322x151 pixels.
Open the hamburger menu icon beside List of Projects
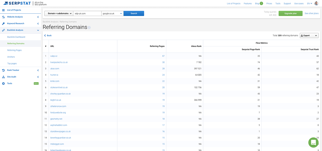point(3,10)
